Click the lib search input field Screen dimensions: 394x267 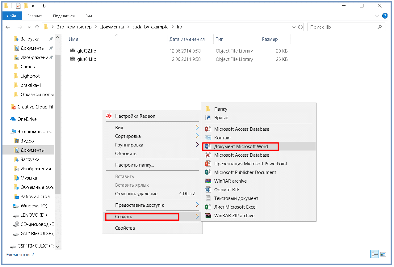[x=342, y=27]
